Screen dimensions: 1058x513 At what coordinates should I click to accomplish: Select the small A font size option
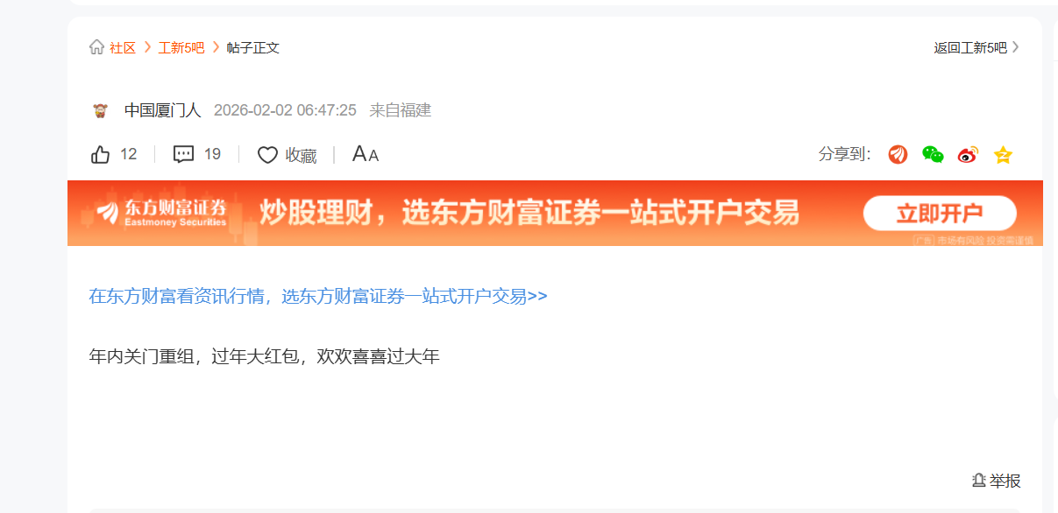pyautogui.click(x=373, y=156)
